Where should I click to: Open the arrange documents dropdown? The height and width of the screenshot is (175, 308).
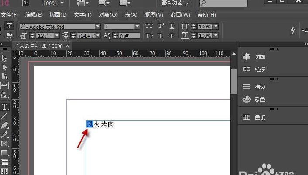(x=124, y=3)
